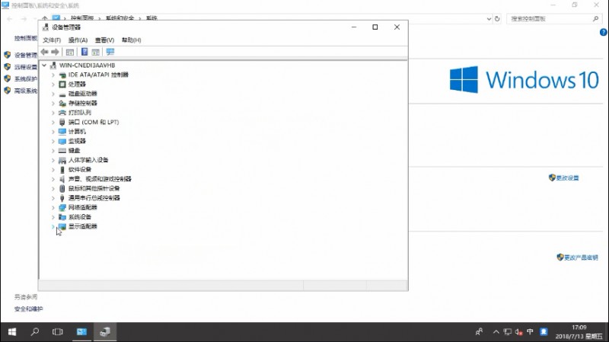Show hidden system tray icons chevron
Viewport: 609px width, 342px height.
tap(496, 332)
